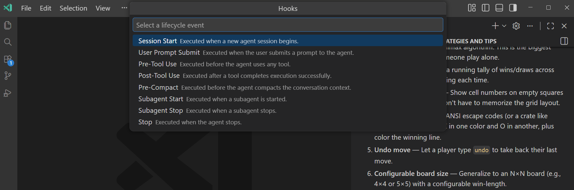Open the menu bar overflow ellipsis
Screen dimensions: 574x190
[x=124, y=8]
